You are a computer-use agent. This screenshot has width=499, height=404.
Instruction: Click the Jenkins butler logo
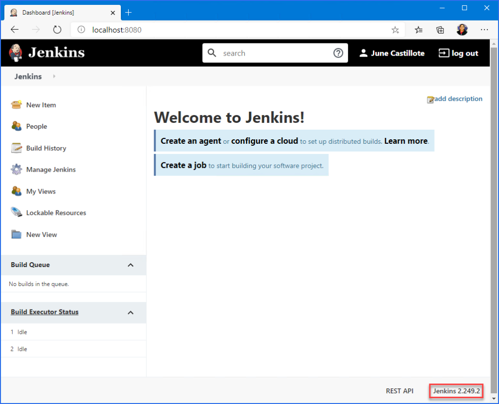(16, 53)
